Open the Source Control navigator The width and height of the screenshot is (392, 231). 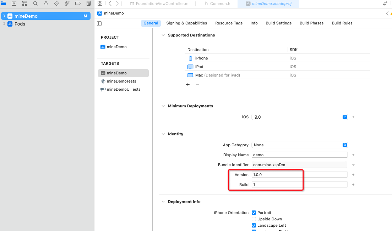[x=14, y=3]
